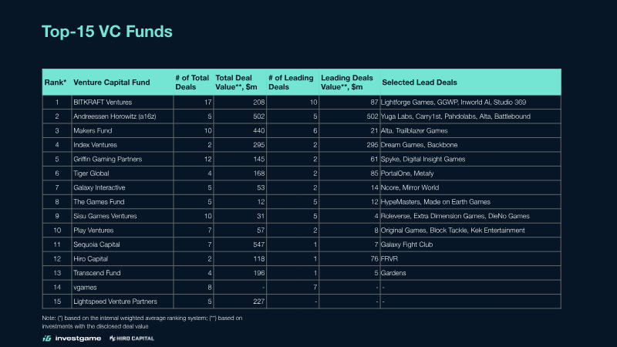
Task: Select the Yuga Labs lead deals cell
Action: pos(470,116)
